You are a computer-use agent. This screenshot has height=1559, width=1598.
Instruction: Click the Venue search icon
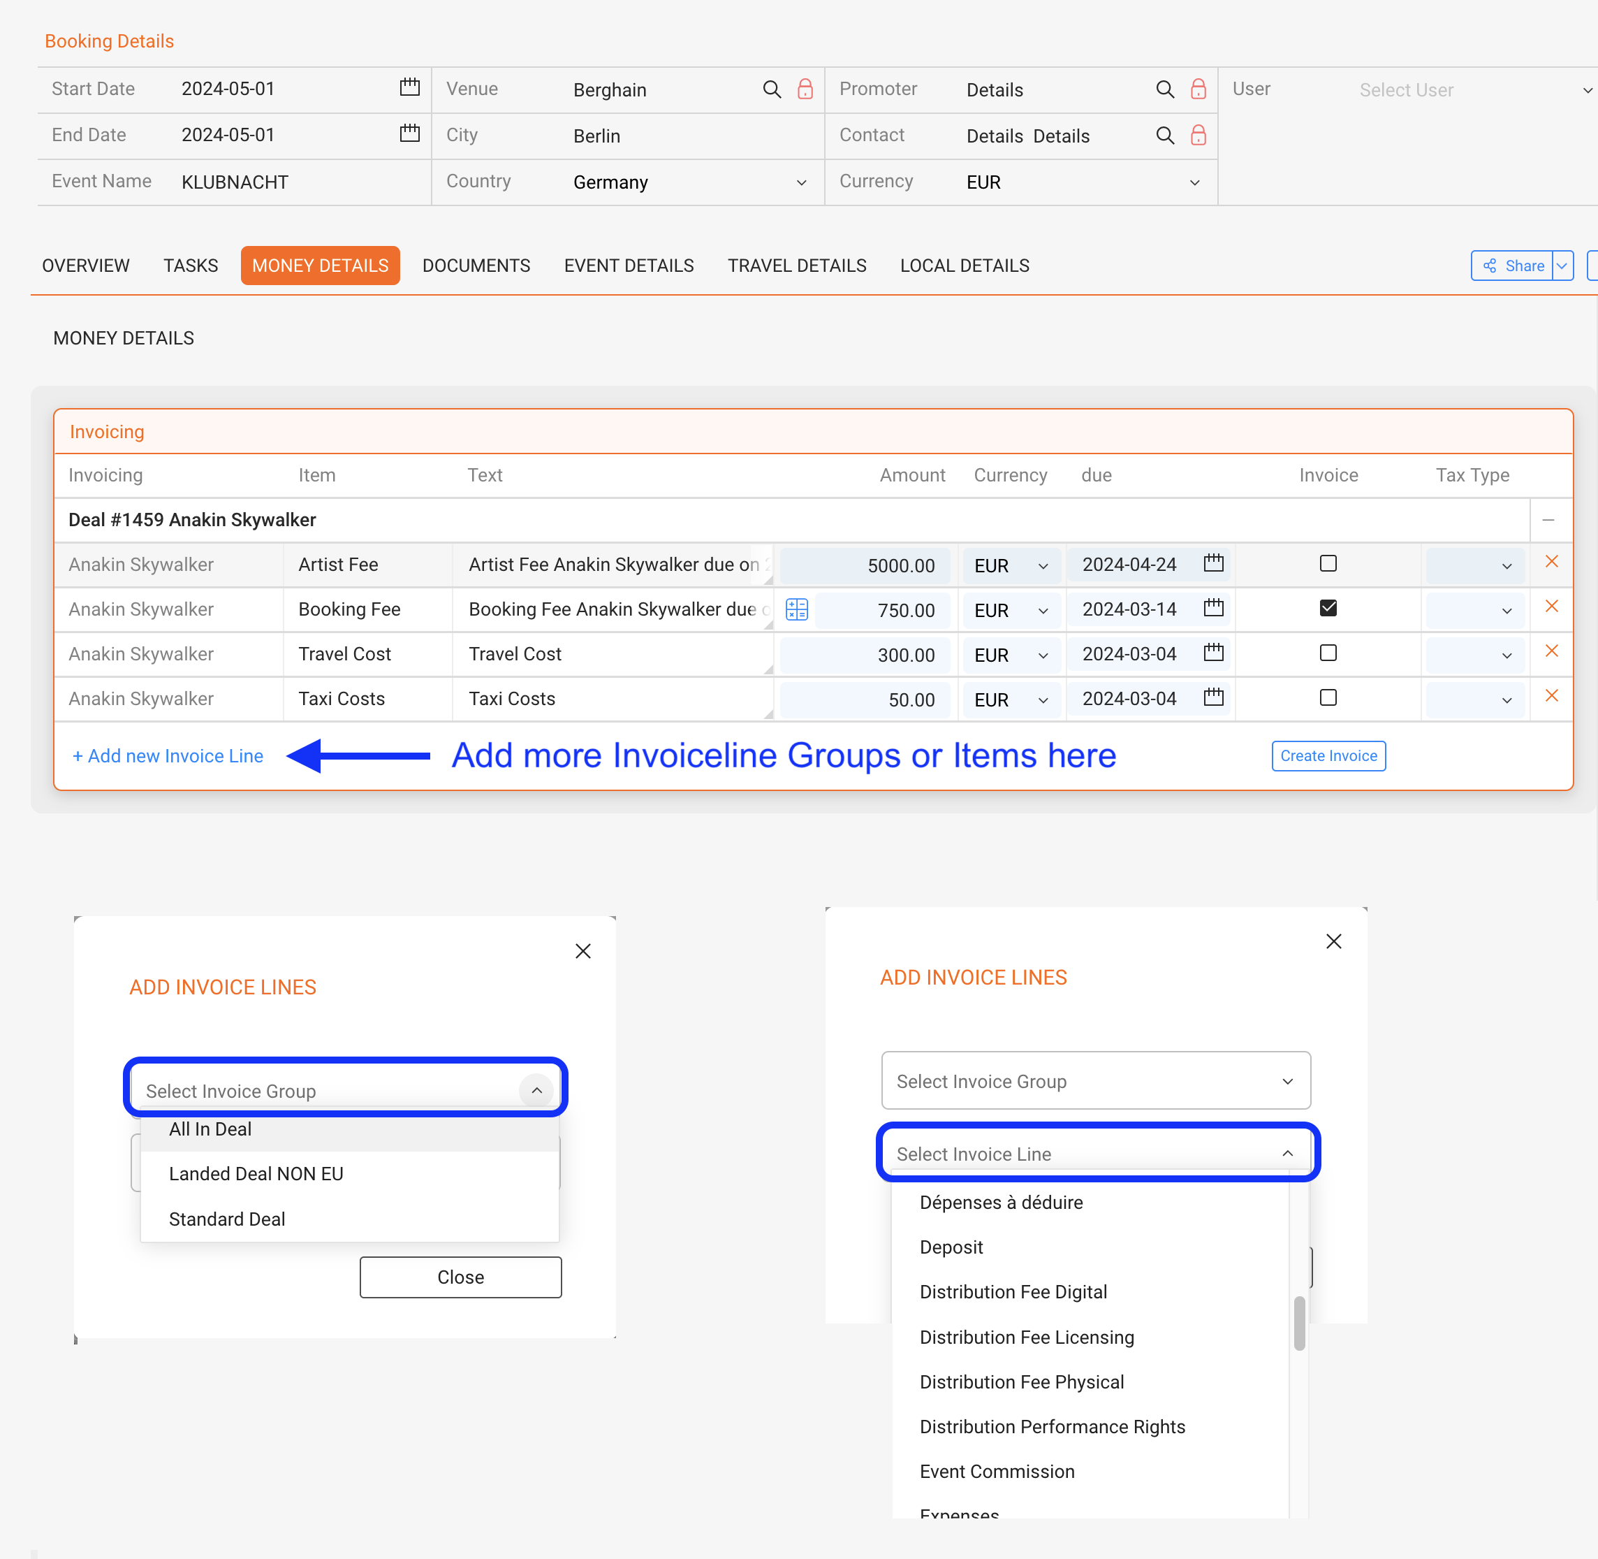pos(772,89)
